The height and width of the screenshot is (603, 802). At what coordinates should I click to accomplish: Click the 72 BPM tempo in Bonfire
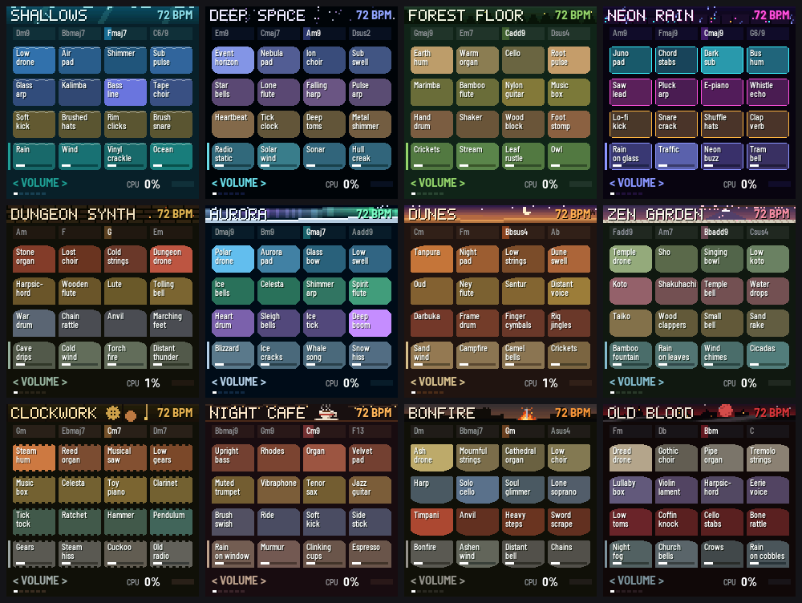pos(573,413)
